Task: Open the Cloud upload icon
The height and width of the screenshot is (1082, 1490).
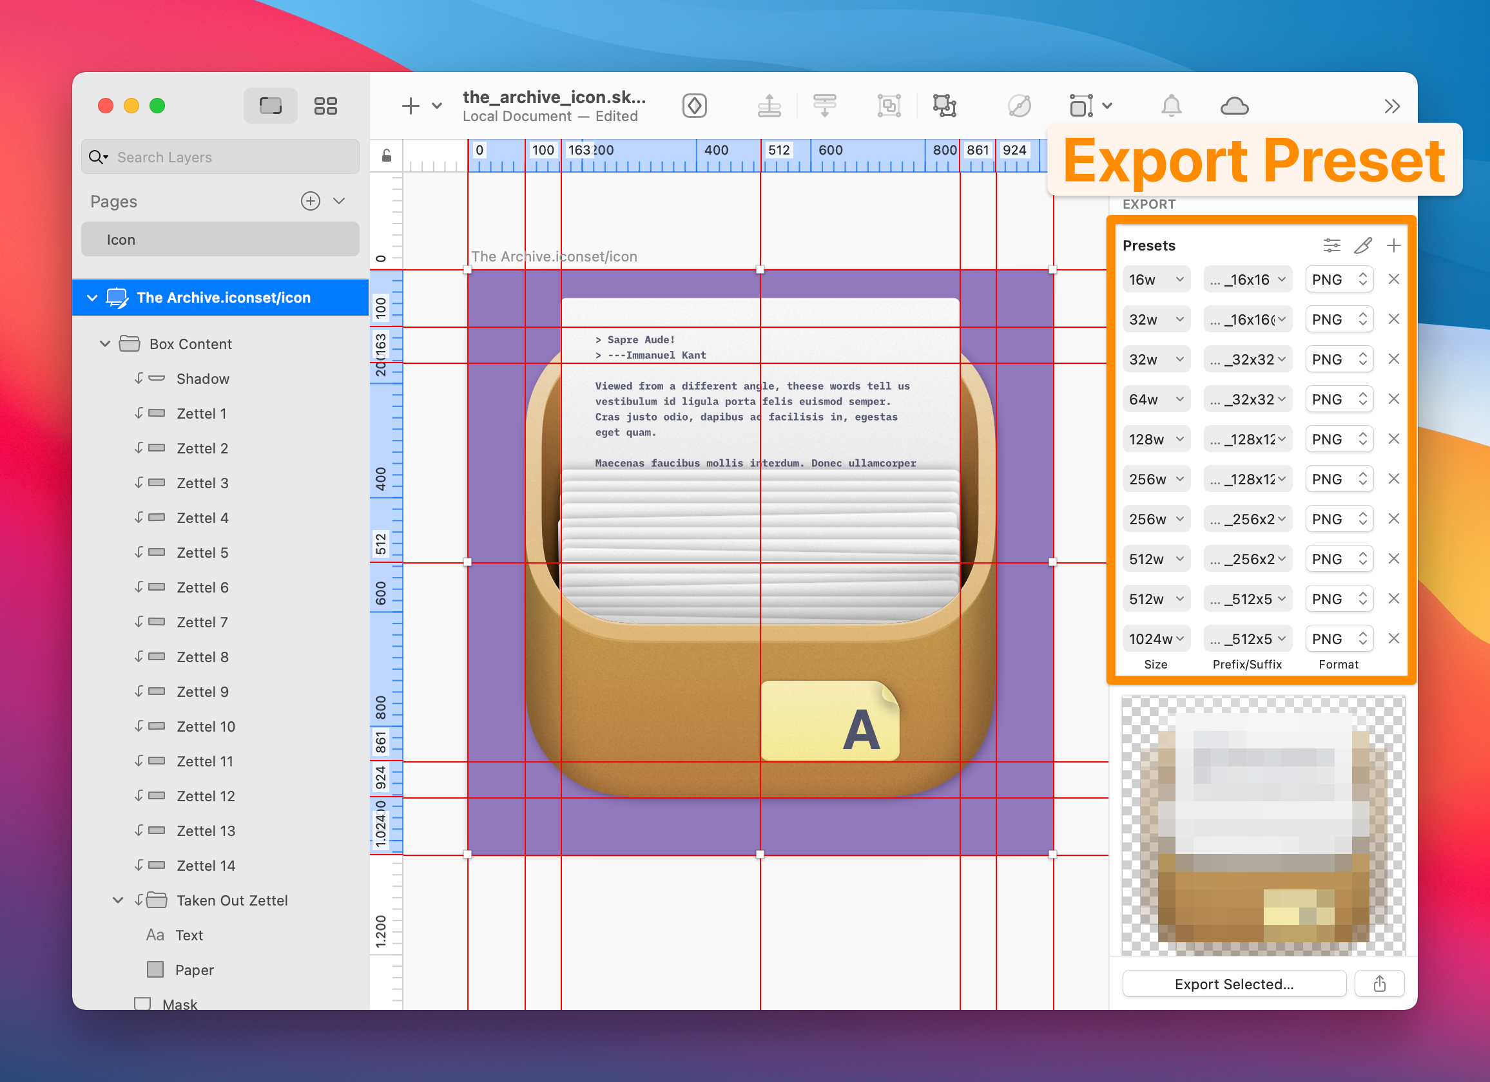Action: (1234, 106)
